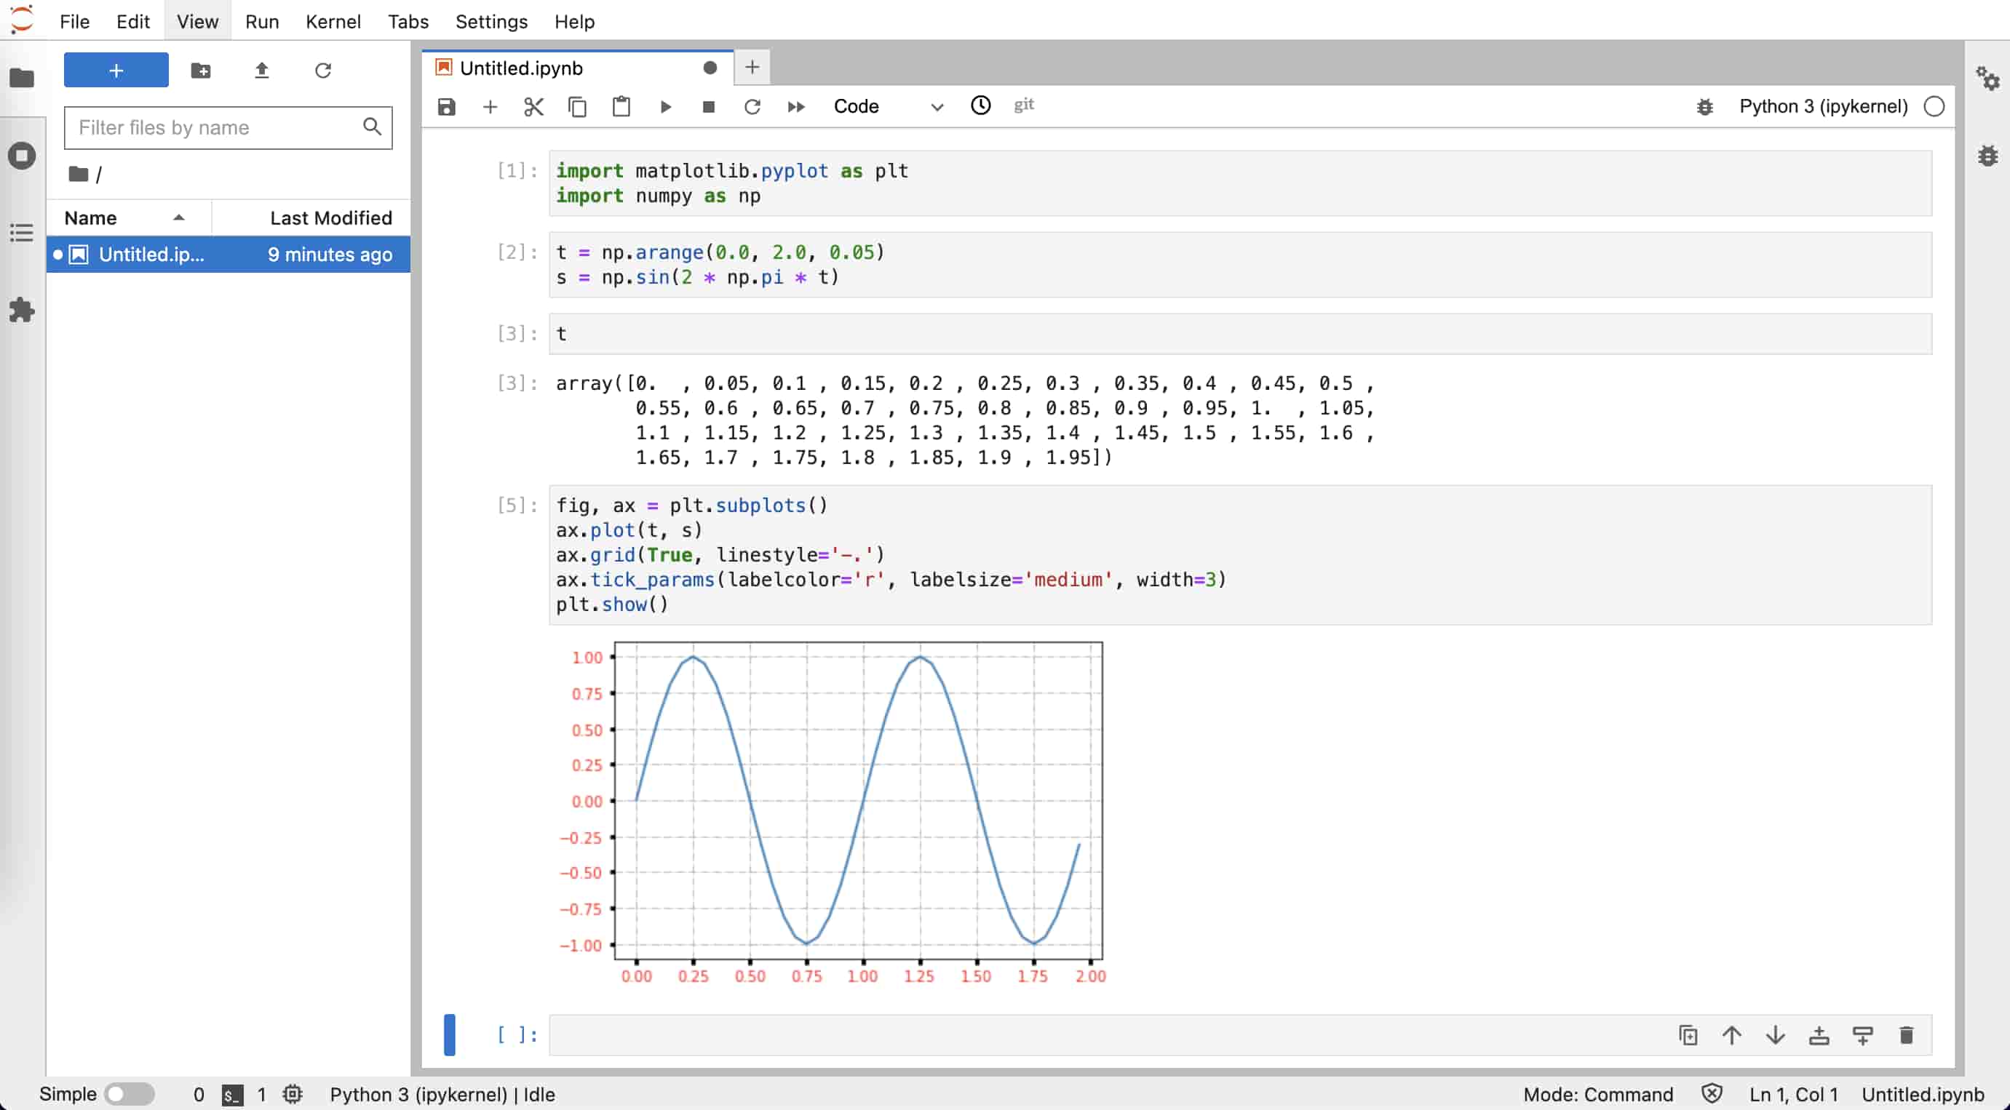Open the table of contents panel
Screen dimensions: 2010x1110
[x=22, y=233]
